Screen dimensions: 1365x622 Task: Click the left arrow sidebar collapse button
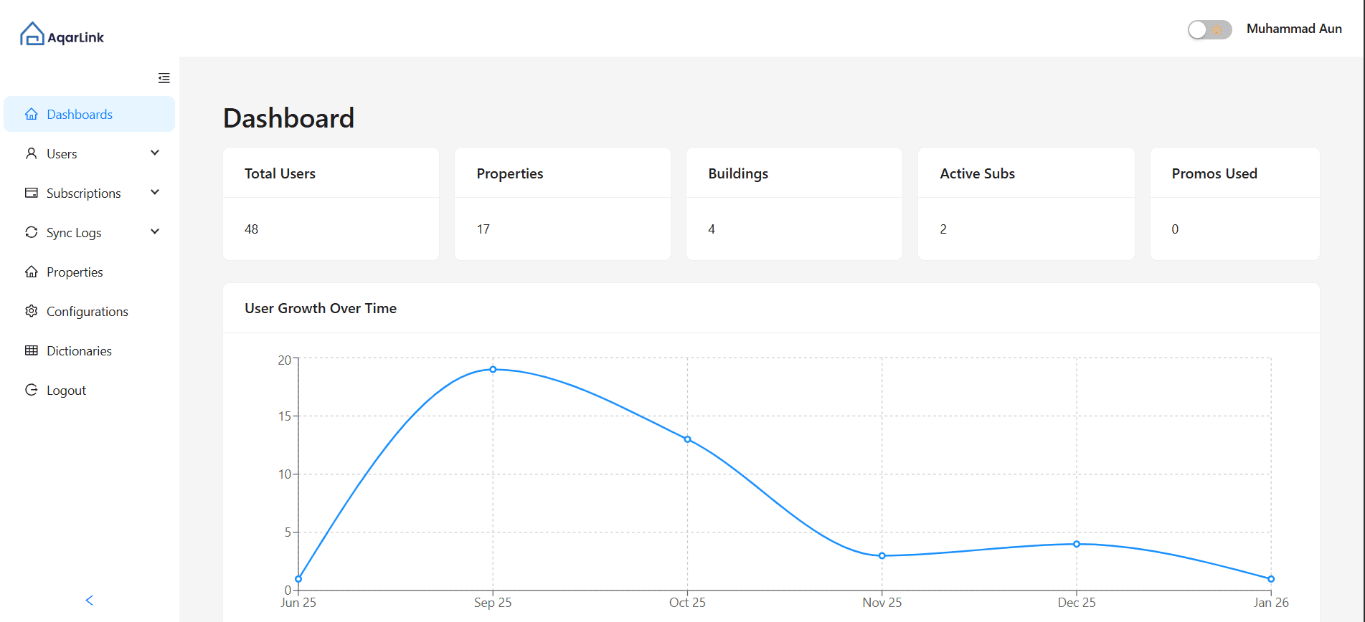pos(90,601)
